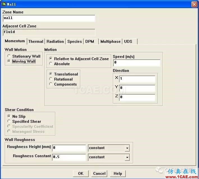The image size is (199, 179).
Task: Click the Zone Name input field
Action: coord(49,18)
